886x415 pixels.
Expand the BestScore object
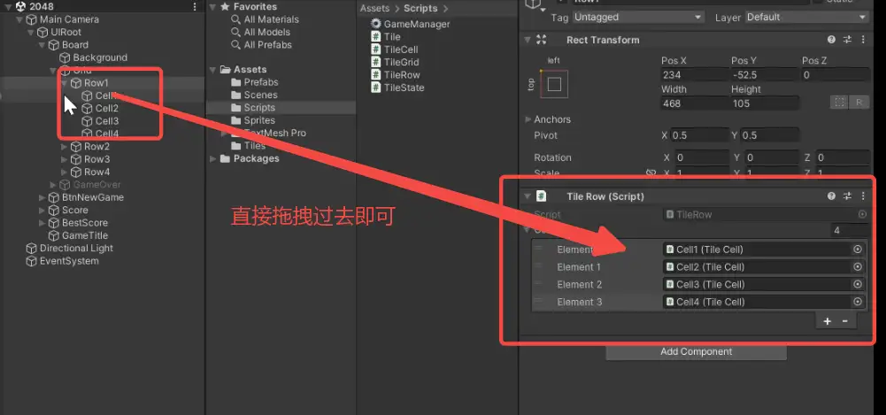pos(42,222)
